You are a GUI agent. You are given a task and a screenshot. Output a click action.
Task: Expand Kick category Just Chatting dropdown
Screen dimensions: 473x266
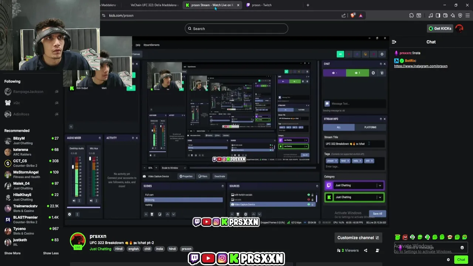click(x=380, y=197)
